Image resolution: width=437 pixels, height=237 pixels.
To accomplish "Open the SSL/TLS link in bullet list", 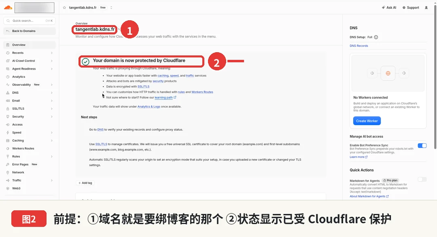I will [144, 87].
